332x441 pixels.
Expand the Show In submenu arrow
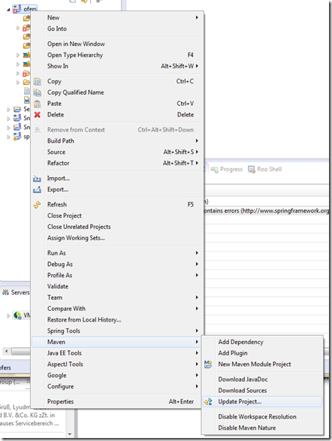[x=197, y=66]
